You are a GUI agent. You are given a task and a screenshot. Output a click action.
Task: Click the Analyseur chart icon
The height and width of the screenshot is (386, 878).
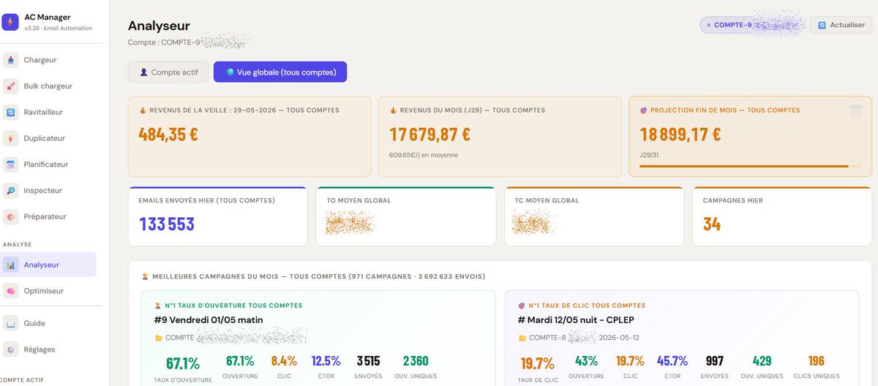pos(10,265)
